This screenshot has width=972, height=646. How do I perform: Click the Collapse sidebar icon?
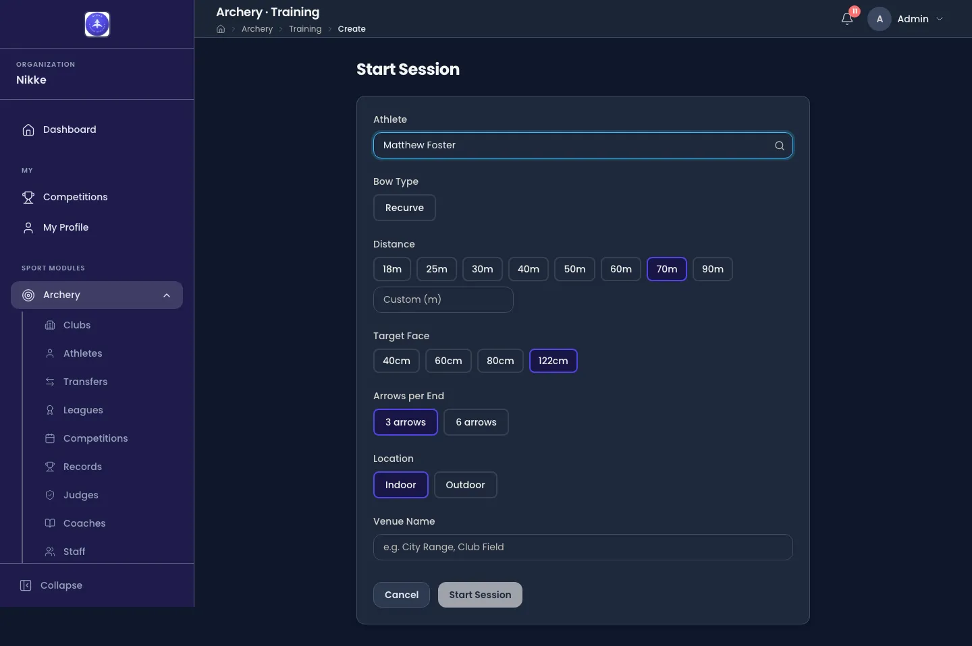26,585
